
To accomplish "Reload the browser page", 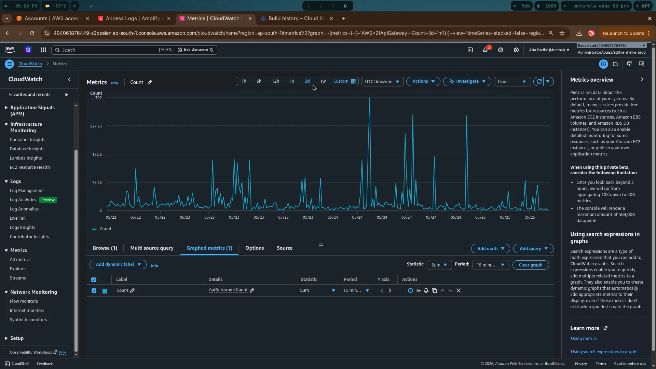I will click(32, 33).
